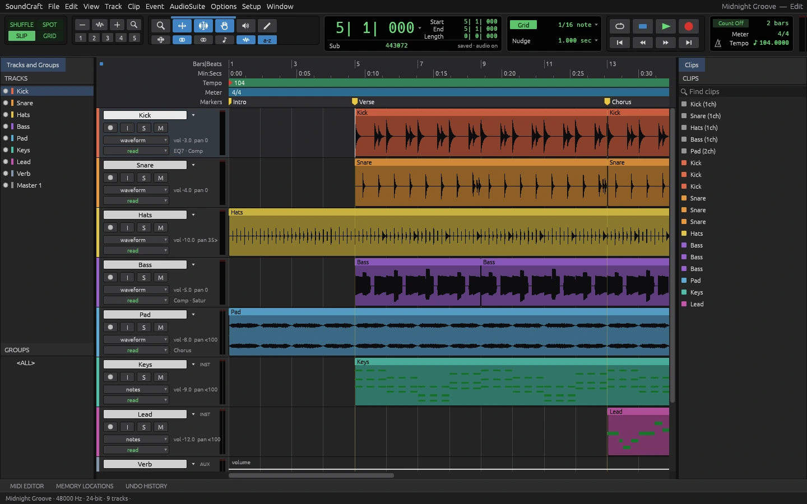Select the Grabber hand tool

pyautogui.click(x=224, y=26)
